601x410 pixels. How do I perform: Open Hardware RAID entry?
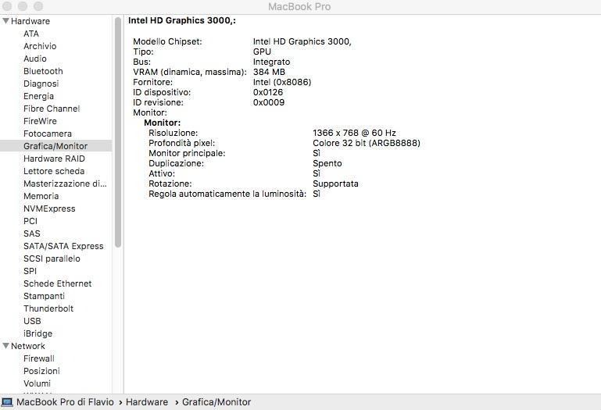54,159
